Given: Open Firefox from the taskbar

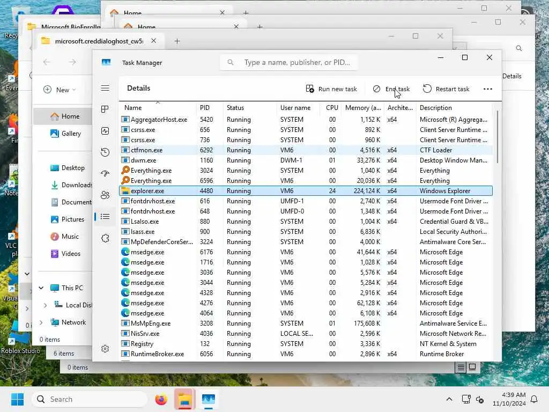Looking at the screenshot, I should [x=161, y=399].
